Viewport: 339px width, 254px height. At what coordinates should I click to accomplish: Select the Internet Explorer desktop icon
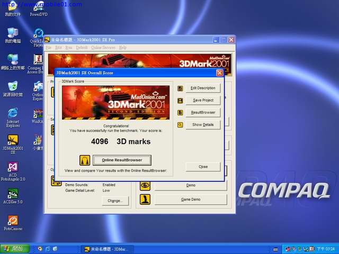point(13,117)
